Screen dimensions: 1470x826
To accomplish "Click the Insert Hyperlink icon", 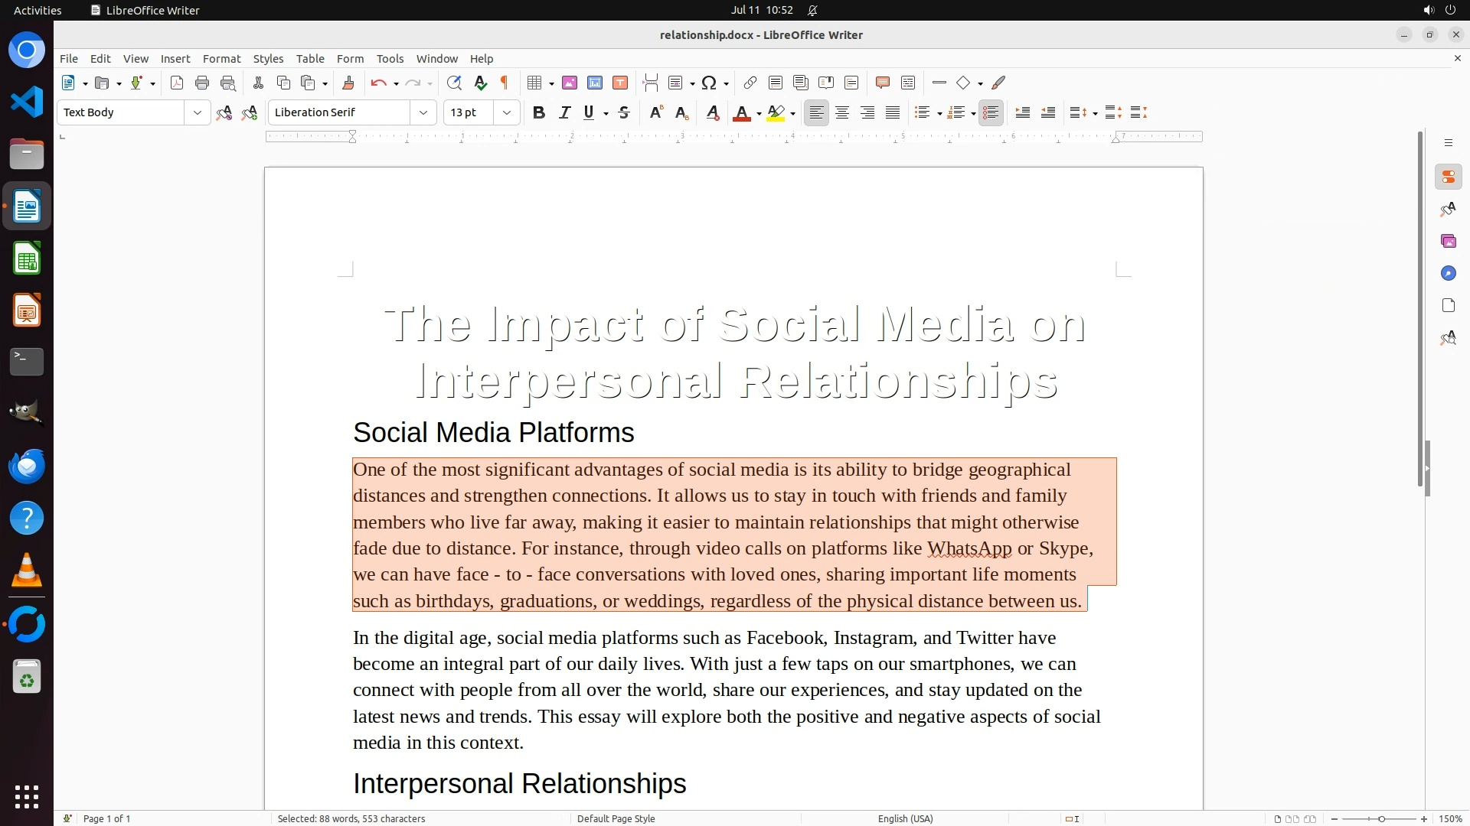I will 750,83.
